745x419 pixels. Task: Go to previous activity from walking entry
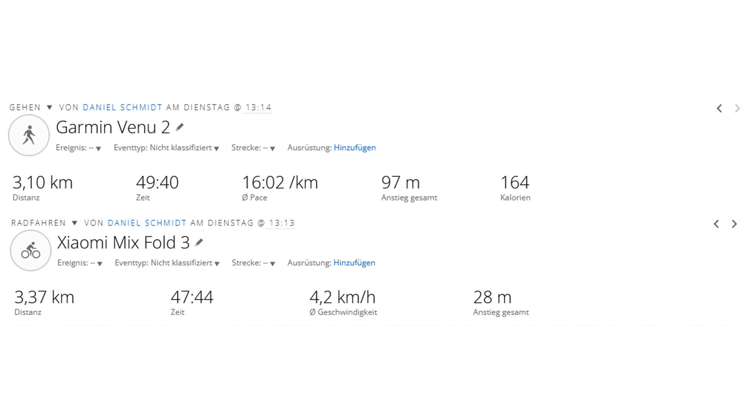pos(719,109)
